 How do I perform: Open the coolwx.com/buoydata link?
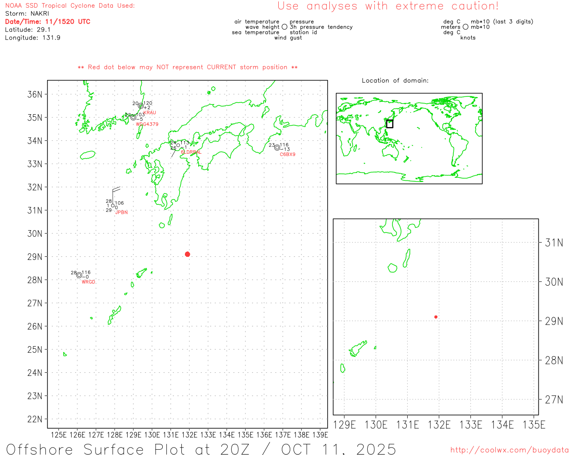(x=509, y=450)
